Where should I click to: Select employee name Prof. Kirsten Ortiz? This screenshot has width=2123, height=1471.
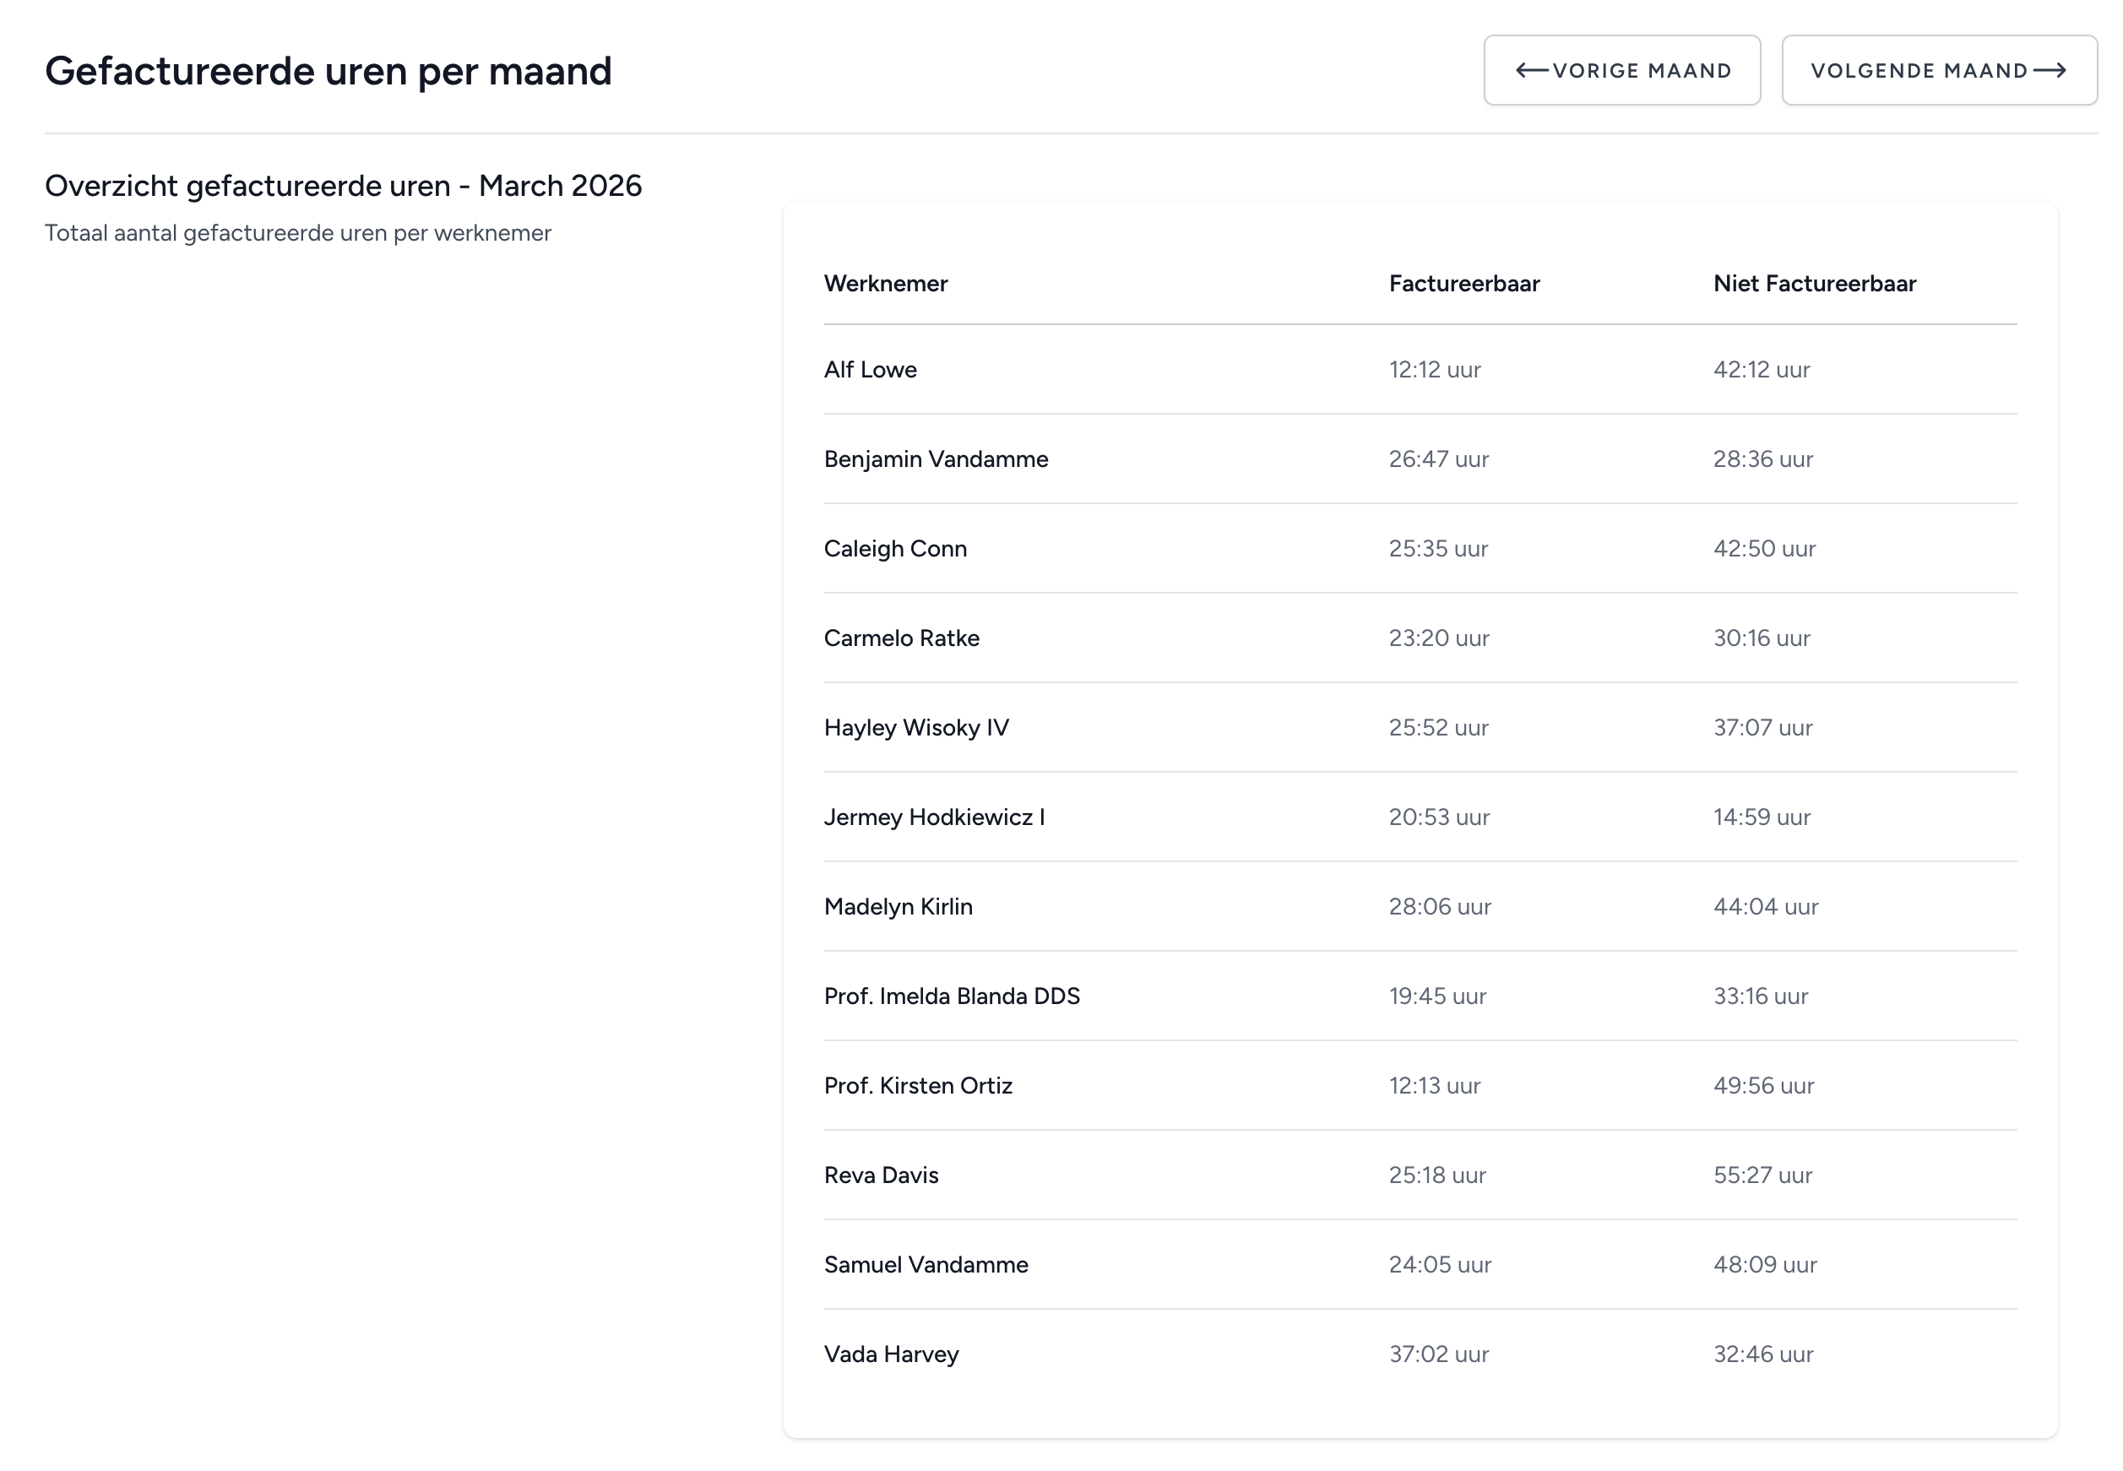tap(918, 1085)
